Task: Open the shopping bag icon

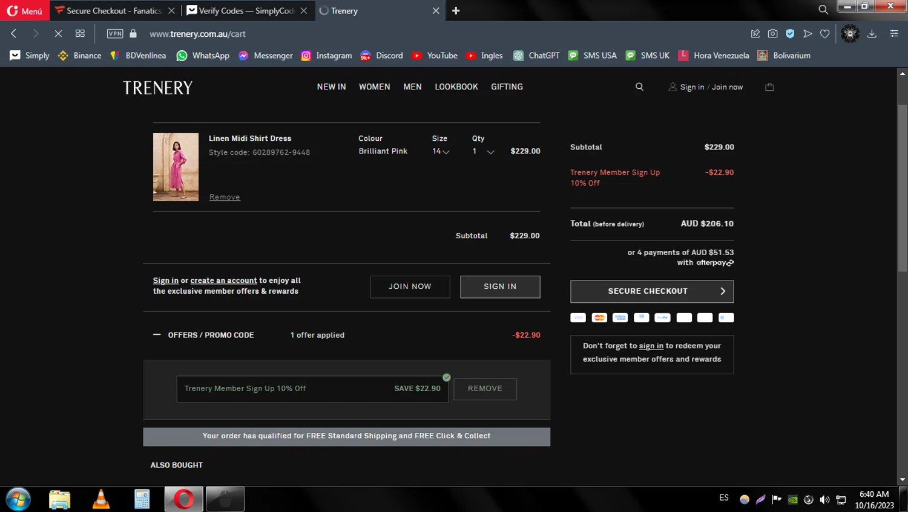Action: pos(769,87)
